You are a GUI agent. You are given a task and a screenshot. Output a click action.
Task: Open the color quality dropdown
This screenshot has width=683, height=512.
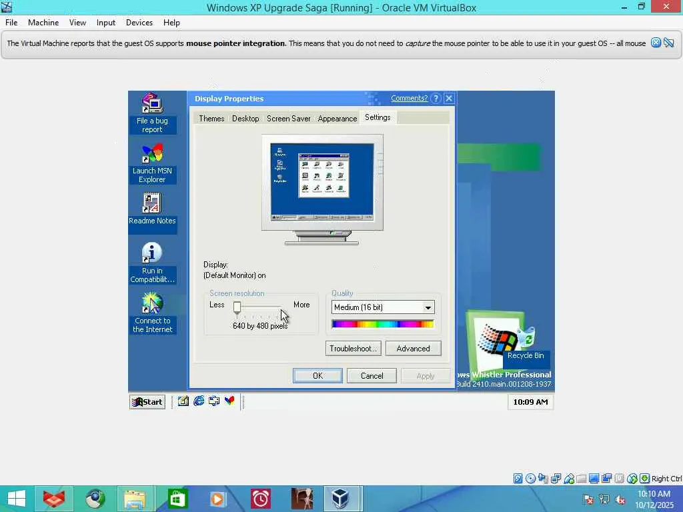[x=428, y=307]
